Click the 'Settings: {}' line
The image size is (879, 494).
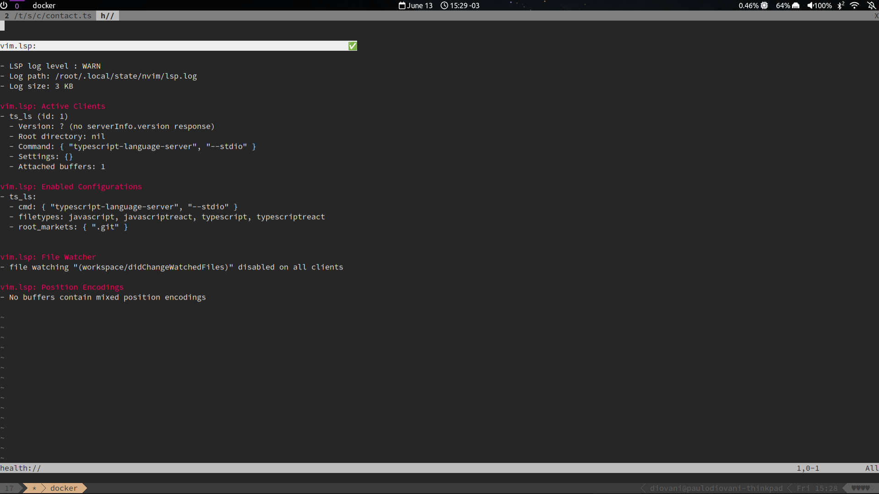coord(41,156)
